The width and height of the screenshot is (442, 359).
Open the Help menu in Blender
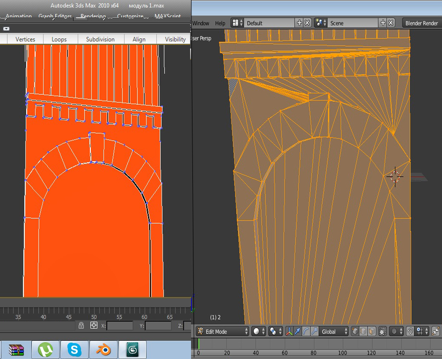(220, 23)
